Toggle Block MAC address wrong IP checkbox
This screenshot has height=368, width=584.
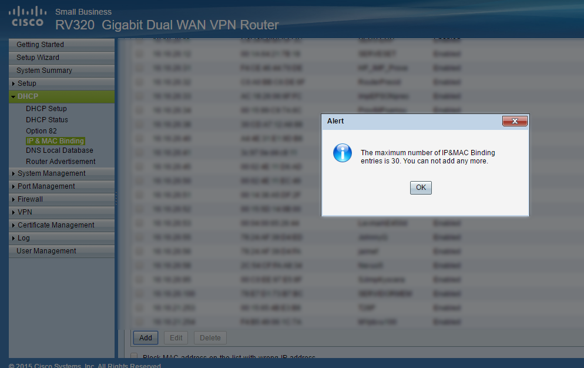point(134,356)
